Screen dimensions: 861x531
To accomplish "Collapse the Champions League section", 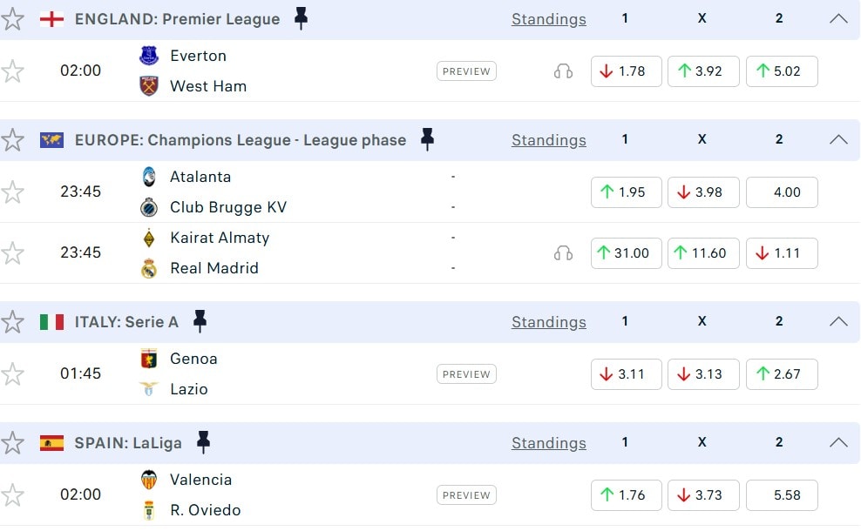I will pyautogui.click(x=838, y=139).
